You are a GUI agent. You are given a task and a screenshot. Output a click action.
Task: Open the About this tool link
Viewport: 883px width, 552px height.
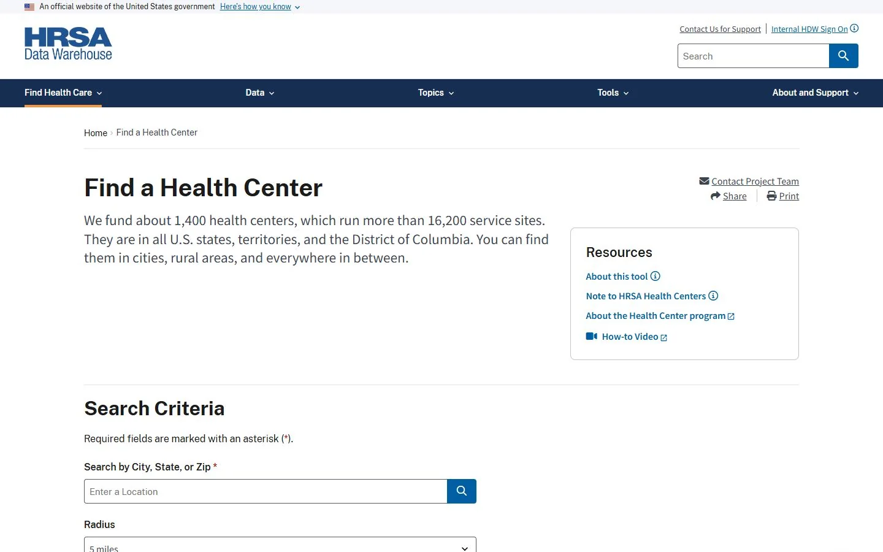coord(617,276)
